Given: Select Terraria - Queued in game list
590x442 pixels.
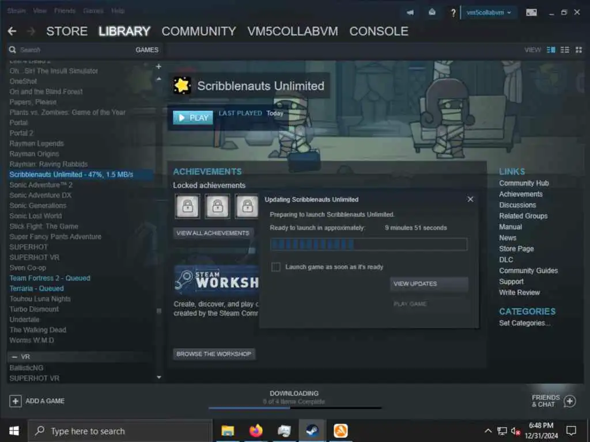Looking at the screenshot, I should point(36,288).
